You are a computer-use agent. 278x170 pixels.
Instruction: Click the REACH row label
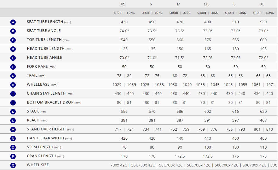33,120
